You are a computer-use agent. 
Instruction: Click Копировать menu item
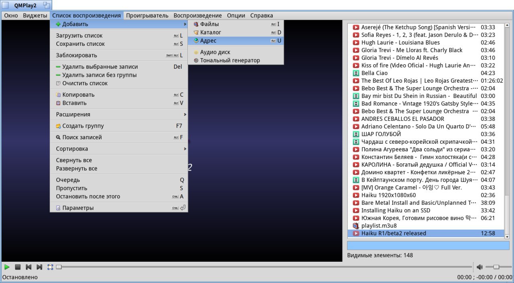(x=119, y=95)
